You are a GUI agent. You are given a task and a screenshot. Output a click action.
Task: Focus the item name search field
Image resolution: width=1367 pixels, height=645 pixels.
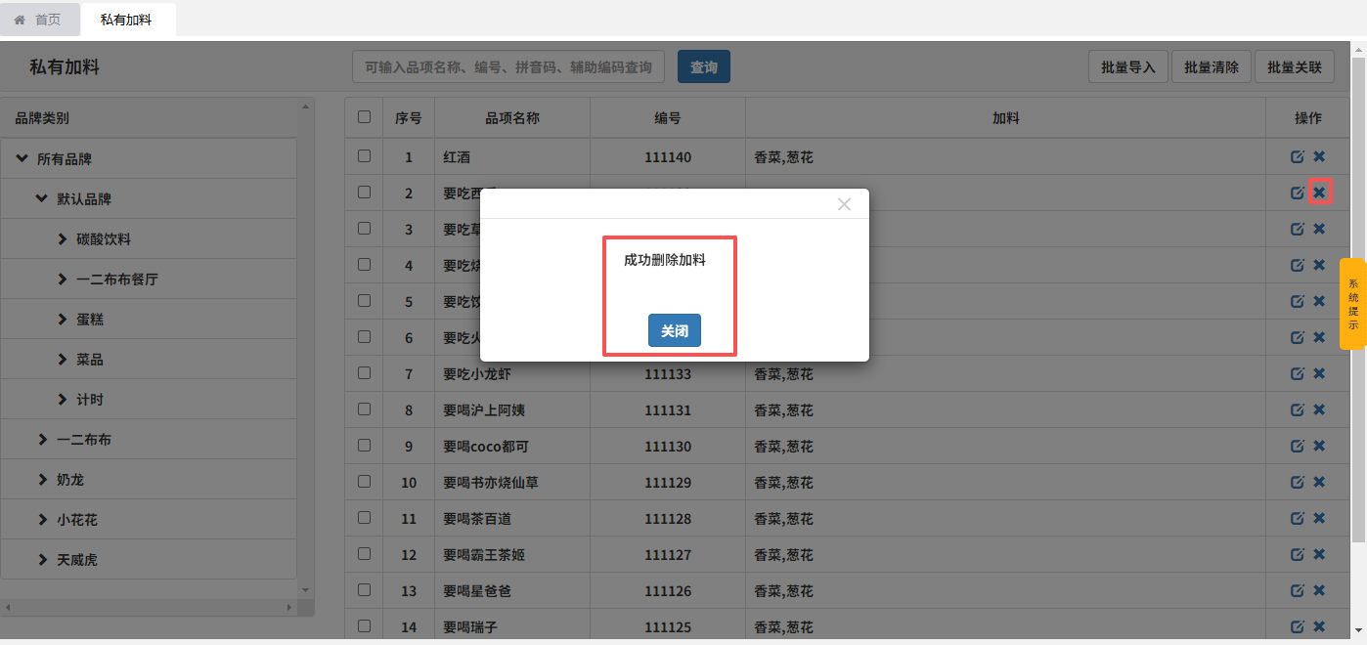tap(508, 66)
